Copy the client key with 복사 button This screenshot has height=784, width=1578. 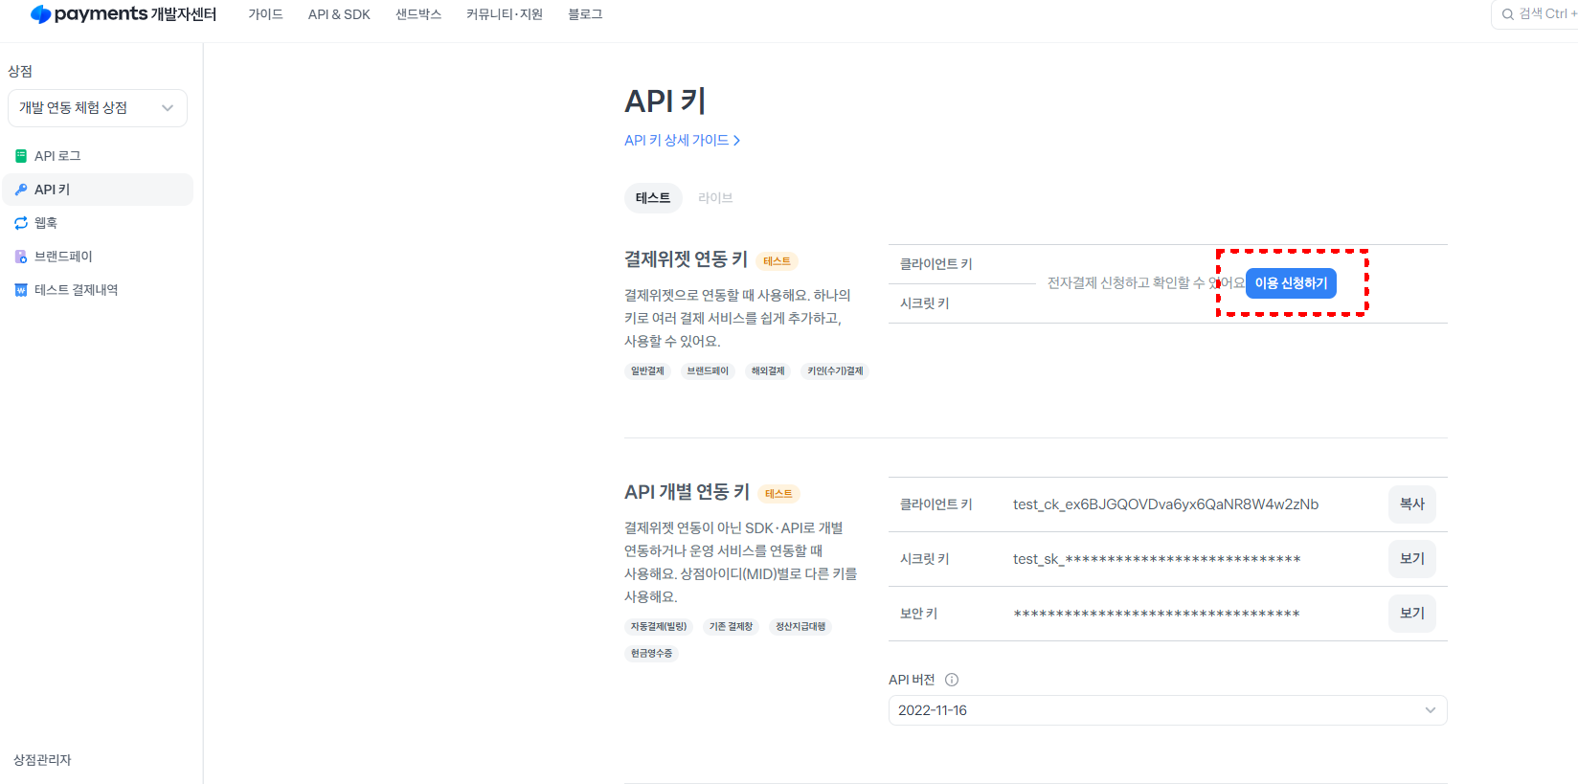coord(1412,504)
